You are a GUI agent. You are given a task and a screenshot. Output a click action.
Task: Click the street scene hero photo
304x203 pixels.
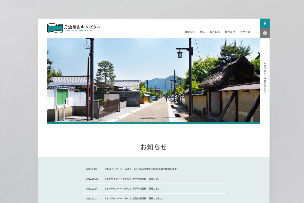[x=153, y=80]
